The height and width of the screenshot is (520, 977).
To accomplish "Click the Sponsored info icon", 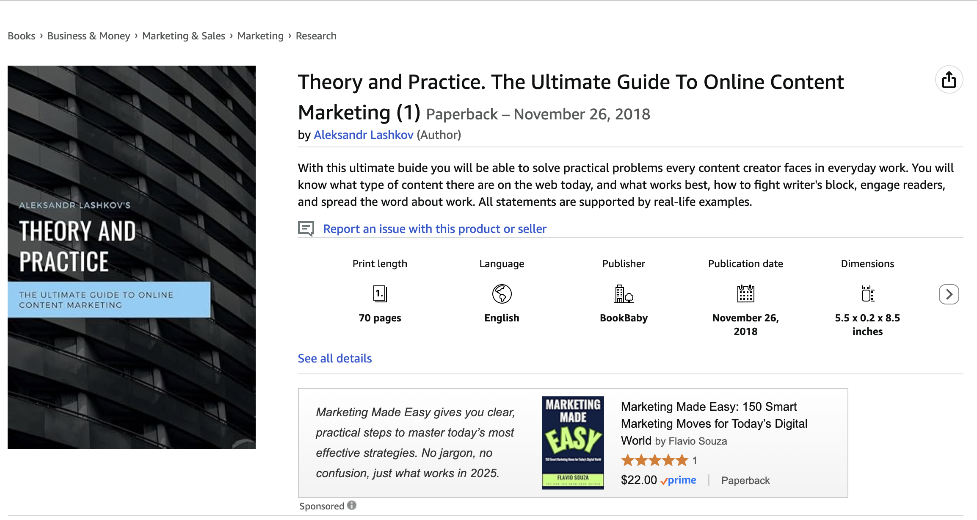I will tap(352, 505).
